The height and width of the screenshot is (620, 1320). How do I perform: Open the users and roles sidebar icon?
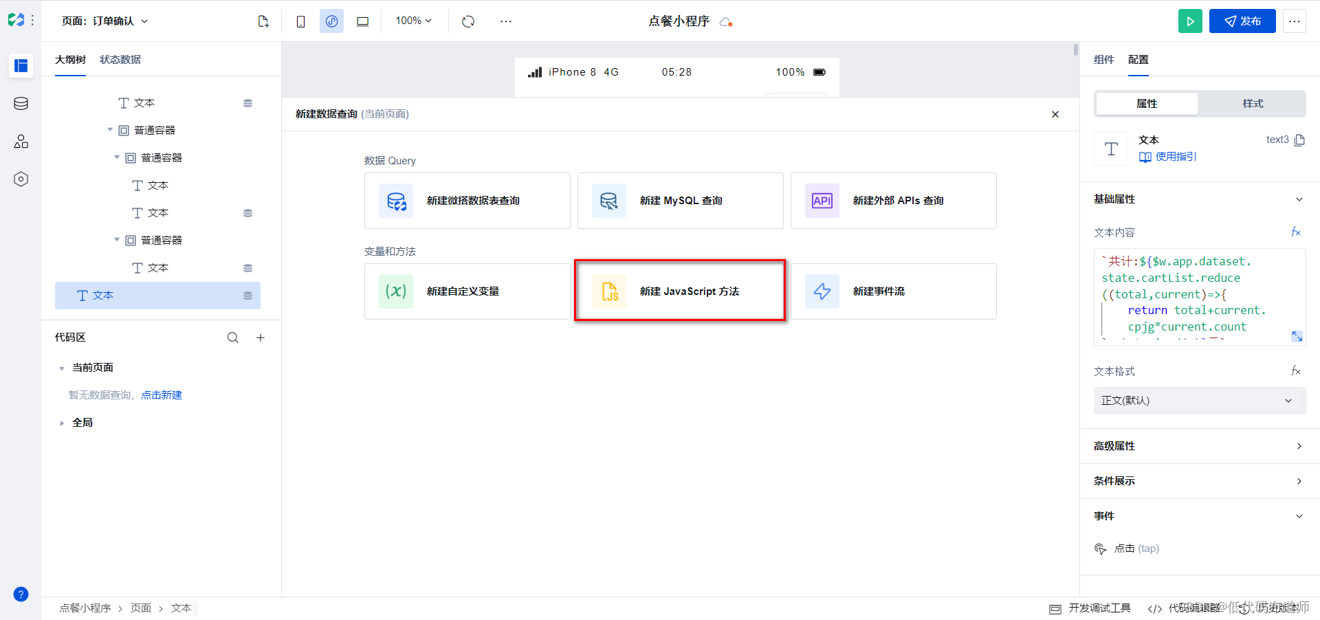coord(21,142)
